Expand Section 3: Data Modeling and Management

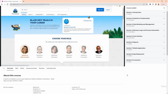click(146, 25)
